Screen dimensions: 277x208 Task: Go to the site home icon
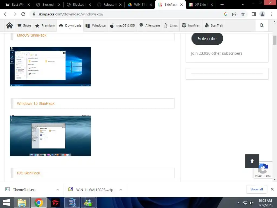click(x=9, y=25)
